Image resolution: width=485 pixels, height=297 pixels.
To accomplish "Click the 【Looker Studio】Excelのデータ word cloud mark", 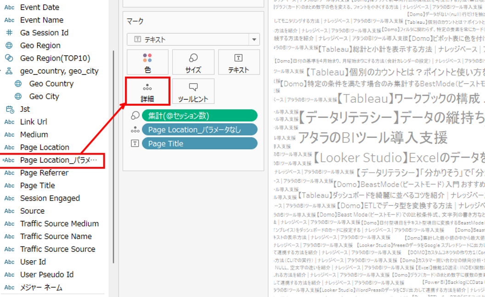I will point(399,158).
